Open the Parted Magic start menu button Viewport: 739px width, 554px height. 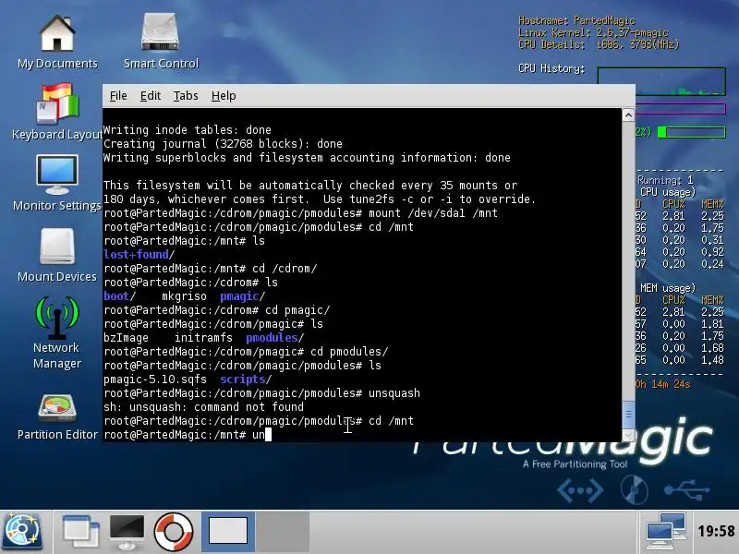22,532
